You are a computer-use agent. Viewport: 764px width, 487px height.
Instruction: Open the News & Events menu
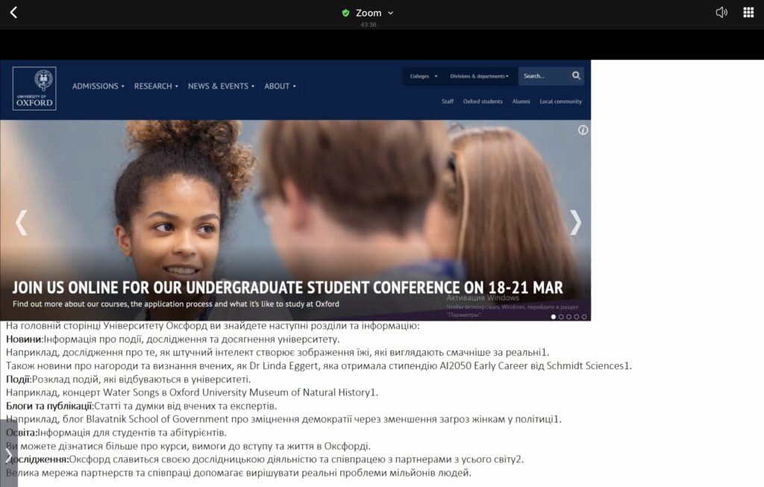coord(221,87)
